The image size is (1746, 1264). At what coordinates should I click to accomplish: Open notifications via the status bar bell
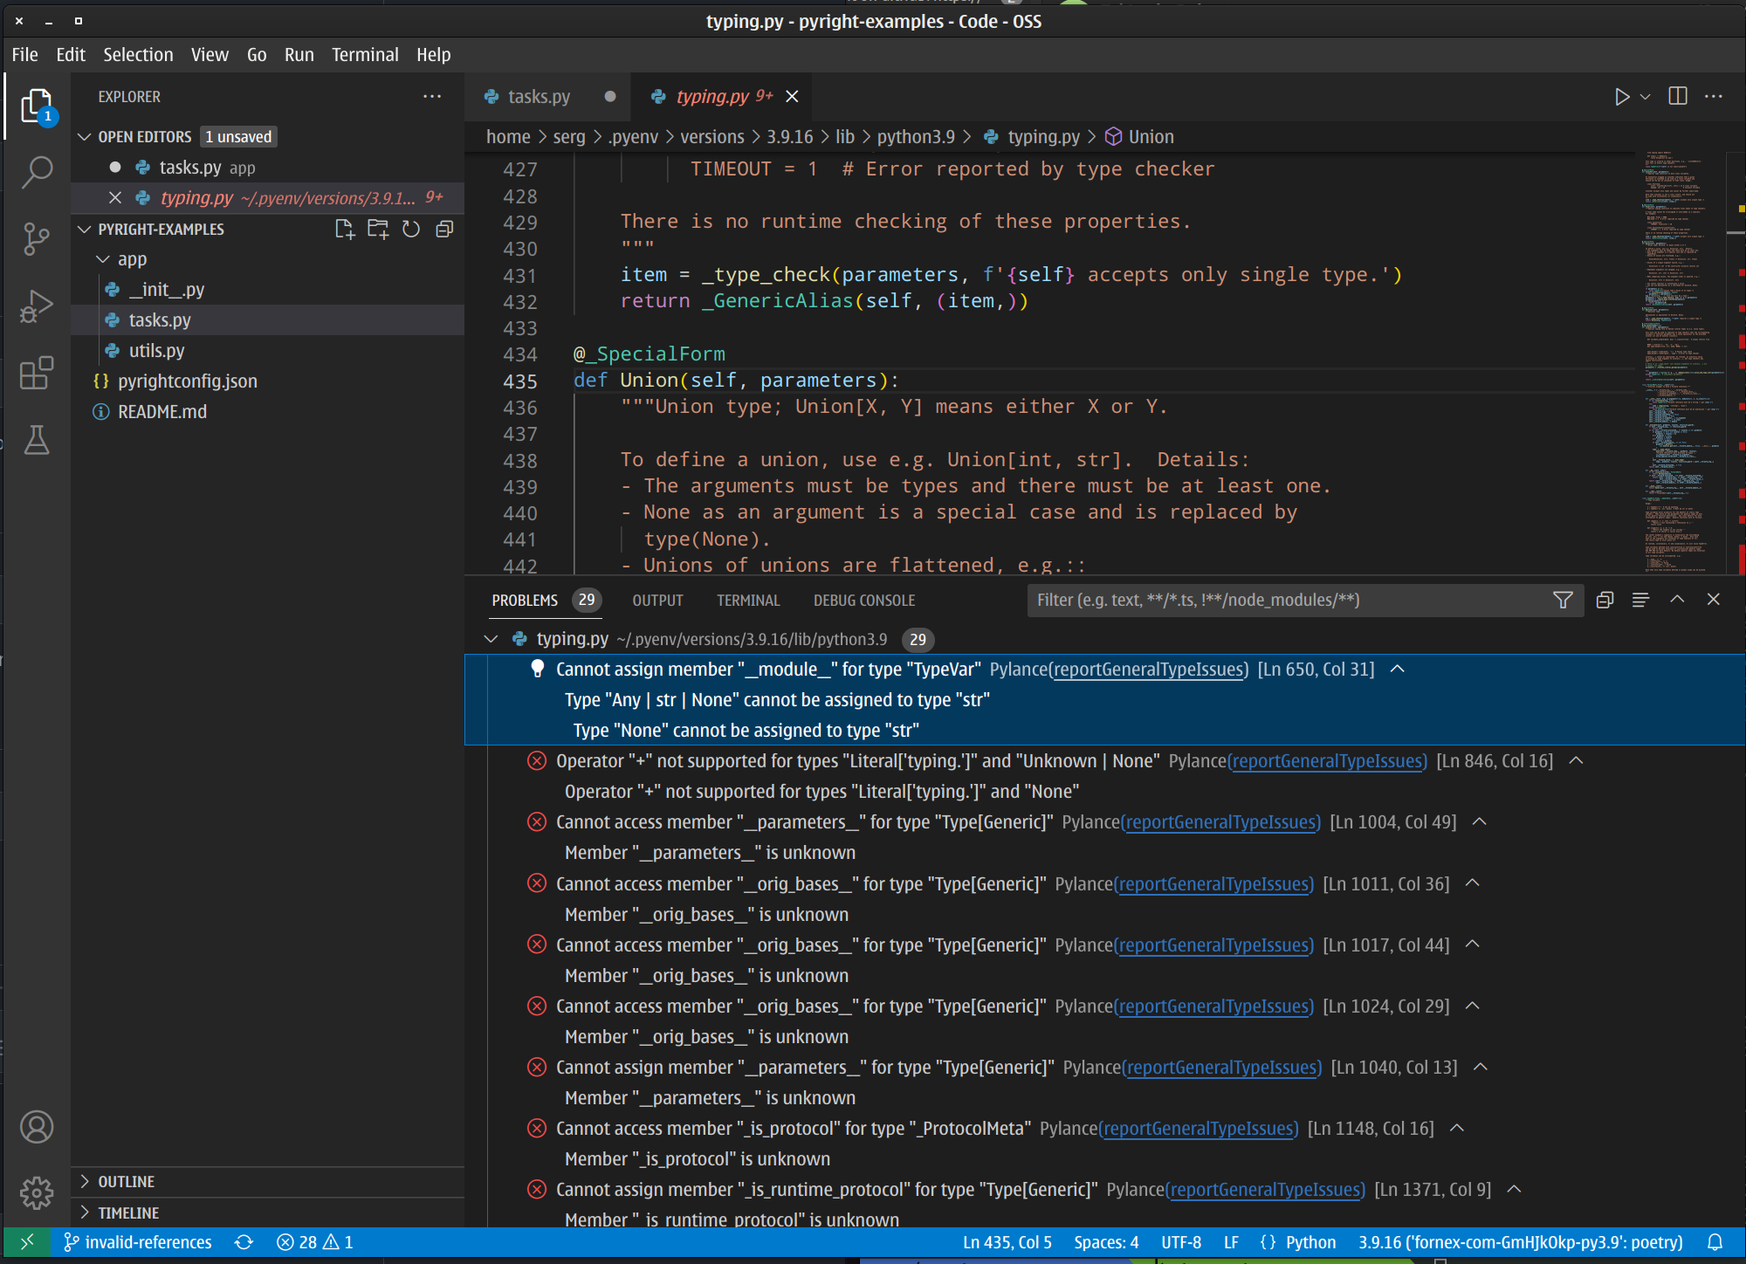pos(1714,1241)
